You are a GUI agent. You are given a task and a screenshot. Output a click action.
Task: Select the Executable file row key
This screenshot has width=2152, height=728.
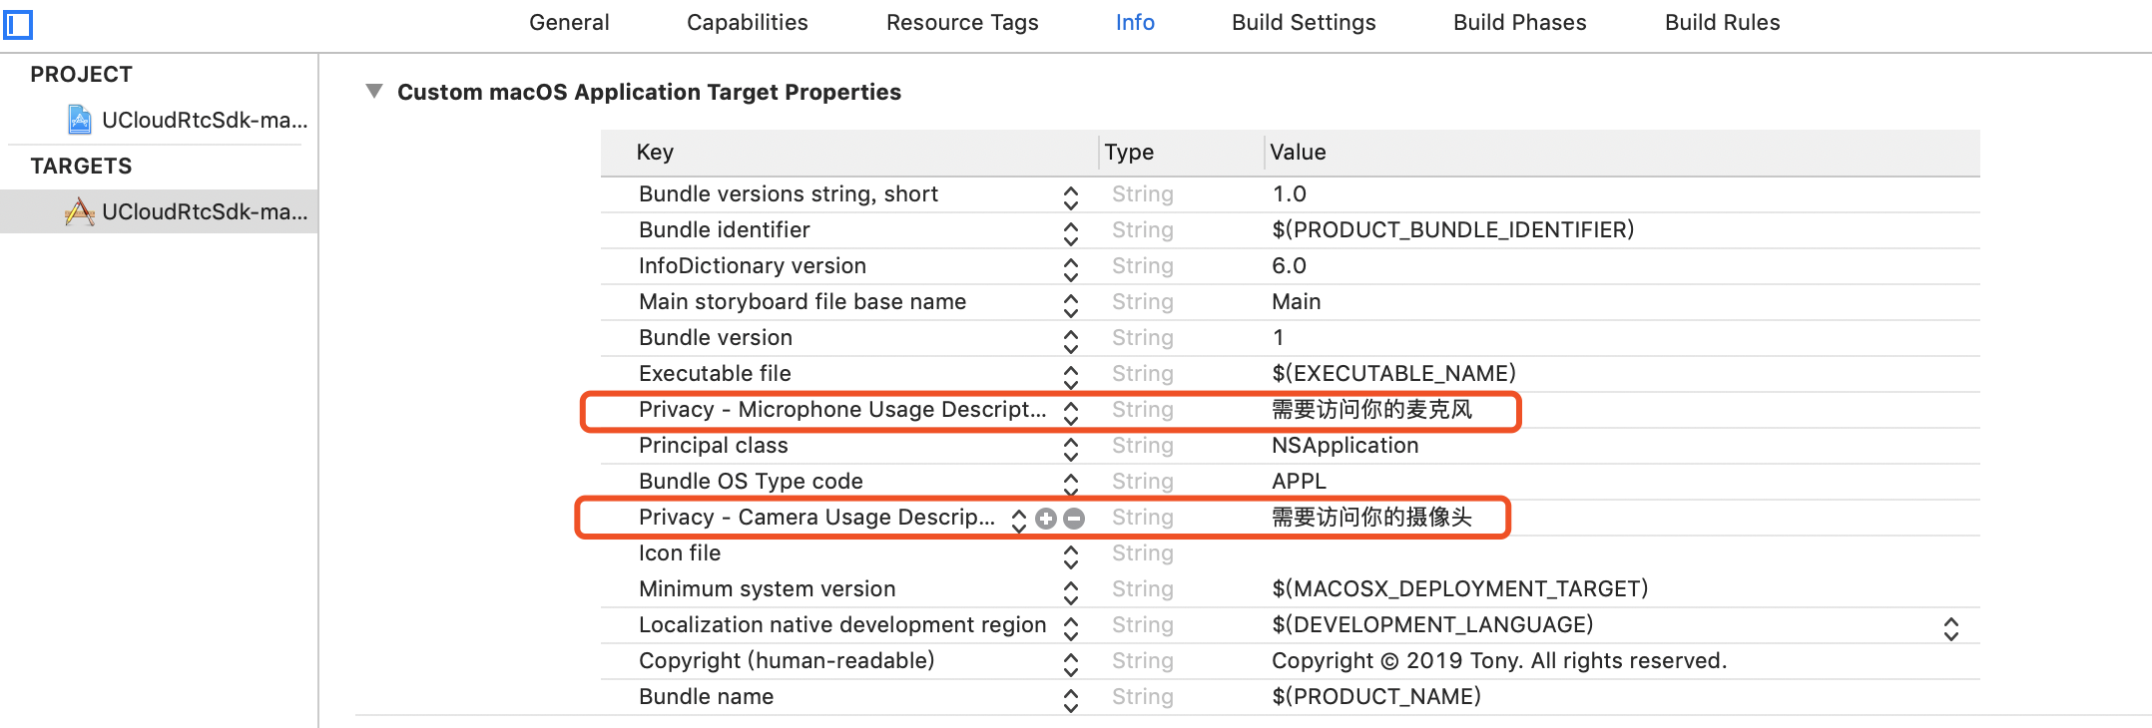coord(715,374)
